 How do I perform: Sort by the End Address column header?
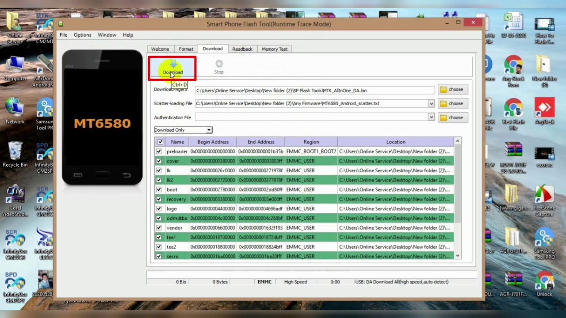(x=261, y=142)
